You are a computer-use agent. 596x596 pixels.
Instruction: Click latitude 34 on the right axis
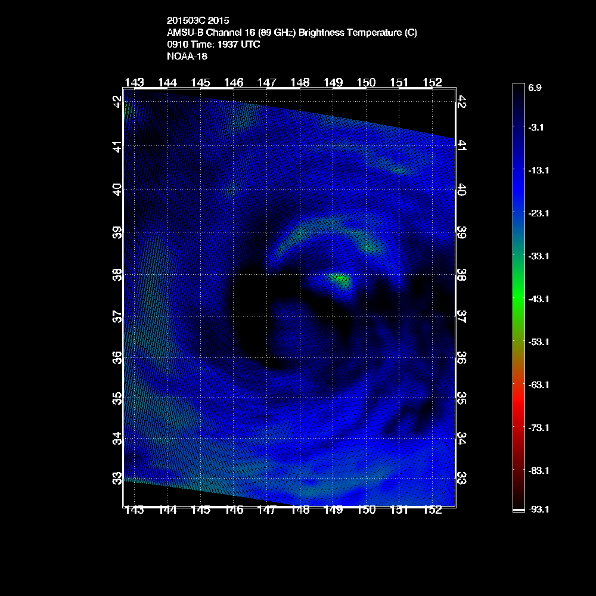tap(461, 438)
